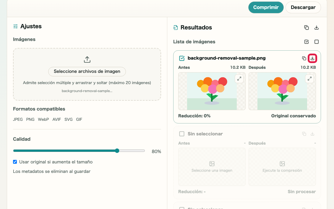
Task: Expand the Después preview image
Action: click(x=309, y=79)
